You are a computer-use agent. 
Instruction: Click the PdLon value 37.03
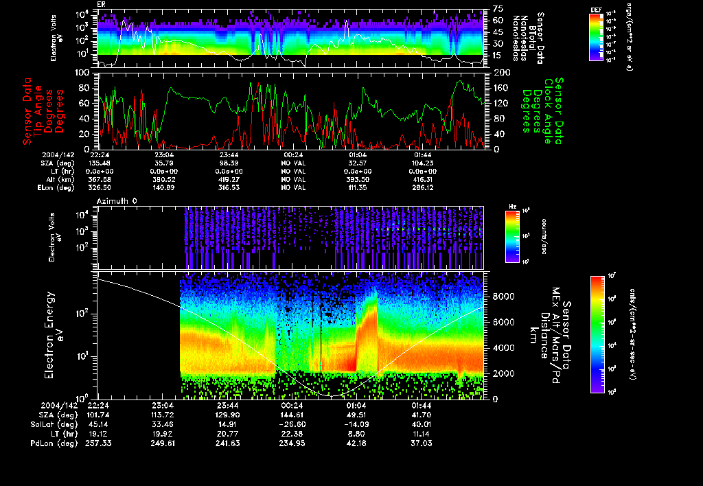coord(422,443)
